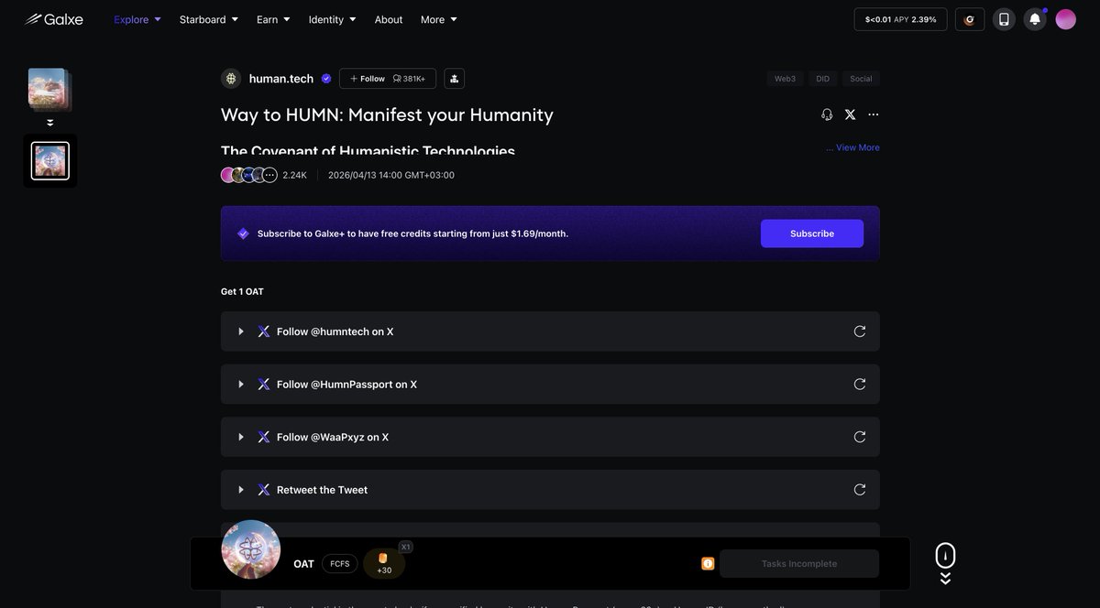
Task: Click the double chevron under the sidebar thumbnail
Action: [49, 123]
